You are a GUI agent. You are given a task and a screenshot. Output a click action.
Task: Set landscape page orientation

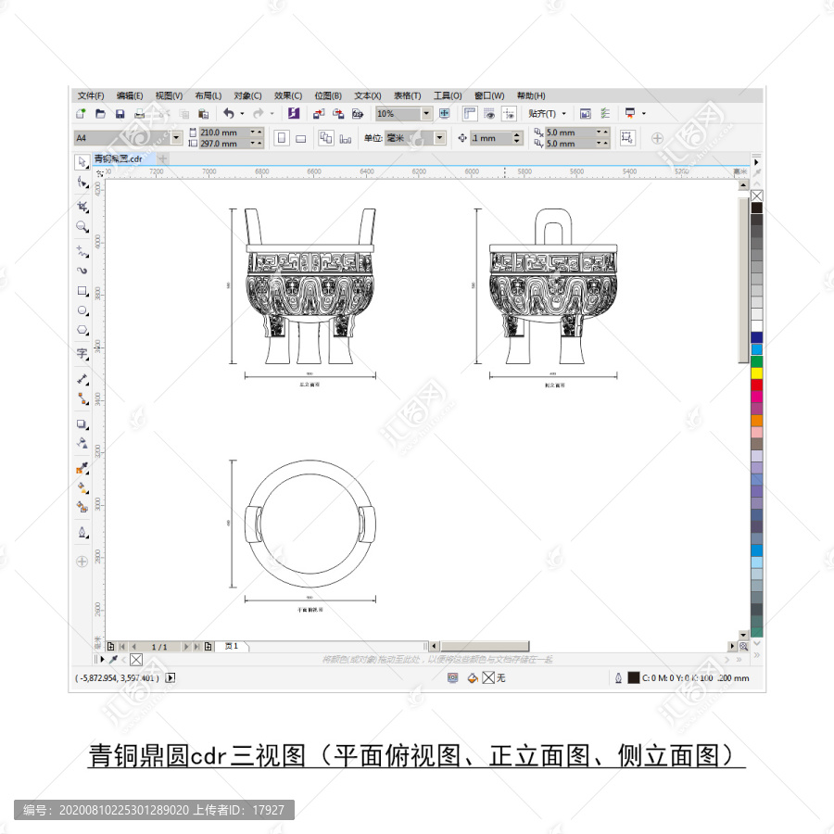[300, 138]
